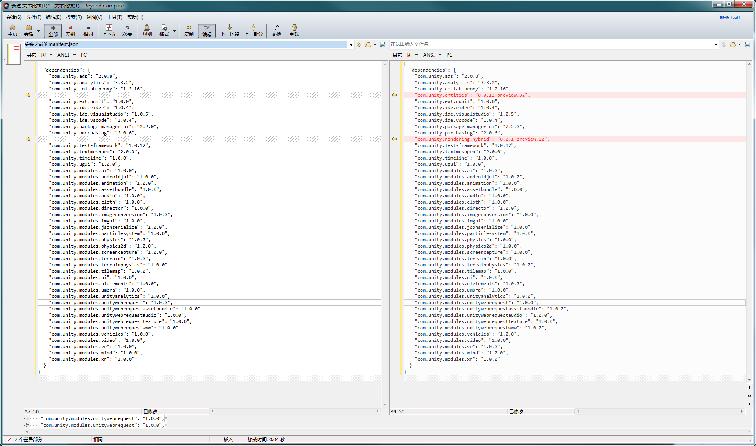Open the 会话 sessions toolbar icon
The width and height of the screenshot is (756, 446).
(29, 30)
